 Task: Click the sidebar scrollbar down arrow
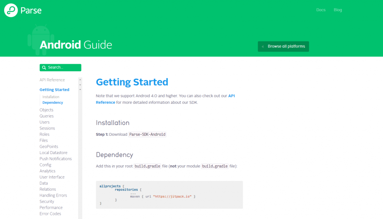click(x=80, y=85)
